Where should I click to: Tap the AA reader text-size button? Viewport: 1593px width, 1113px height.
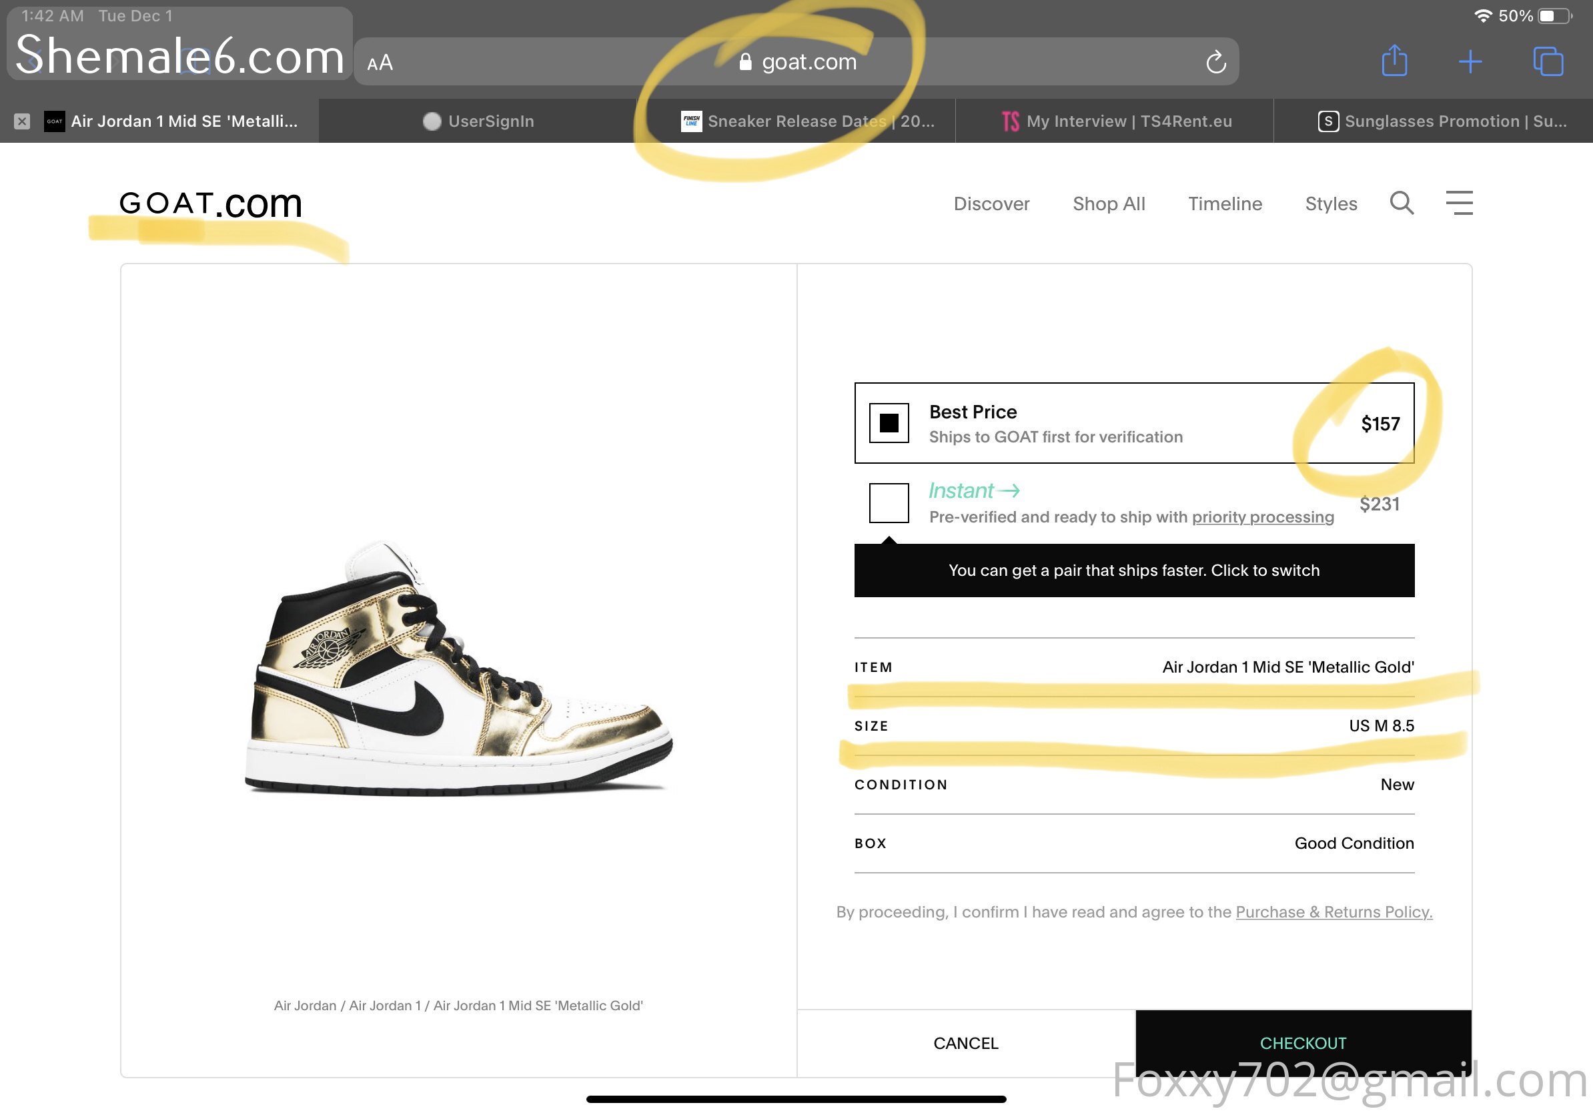click(x=380, y=63)
